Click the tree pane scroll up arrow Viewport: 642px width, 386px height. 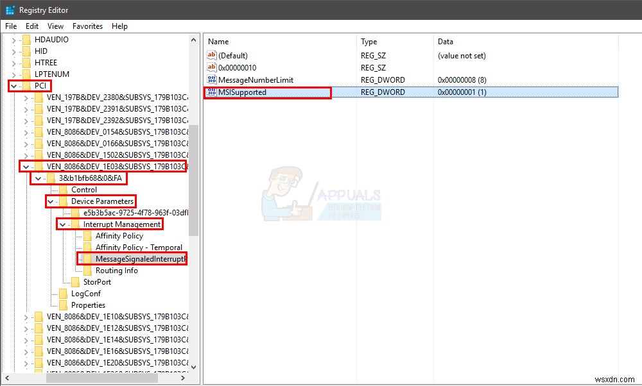point(194,40)
